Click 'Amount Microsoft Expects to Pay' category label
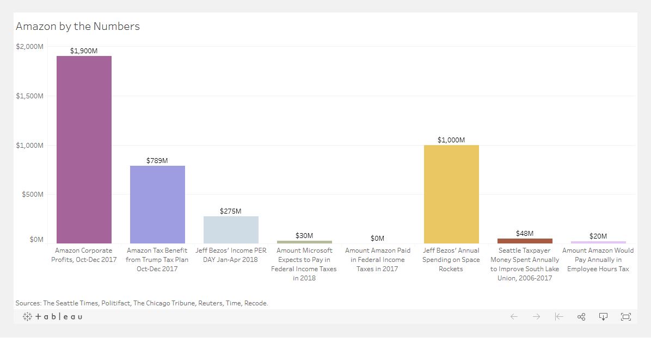Viewport: 651px width, 338px height. [304, 264]
